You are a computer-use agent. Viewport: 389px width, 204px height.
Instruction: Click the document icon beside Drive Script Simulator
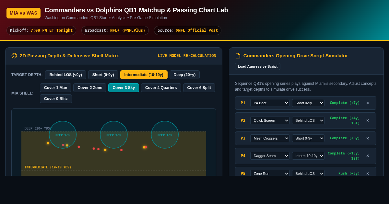238,56
